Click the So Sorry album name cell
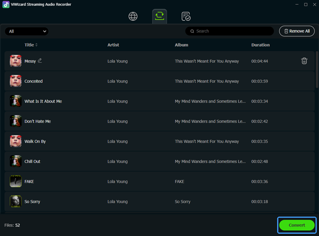 183,201
